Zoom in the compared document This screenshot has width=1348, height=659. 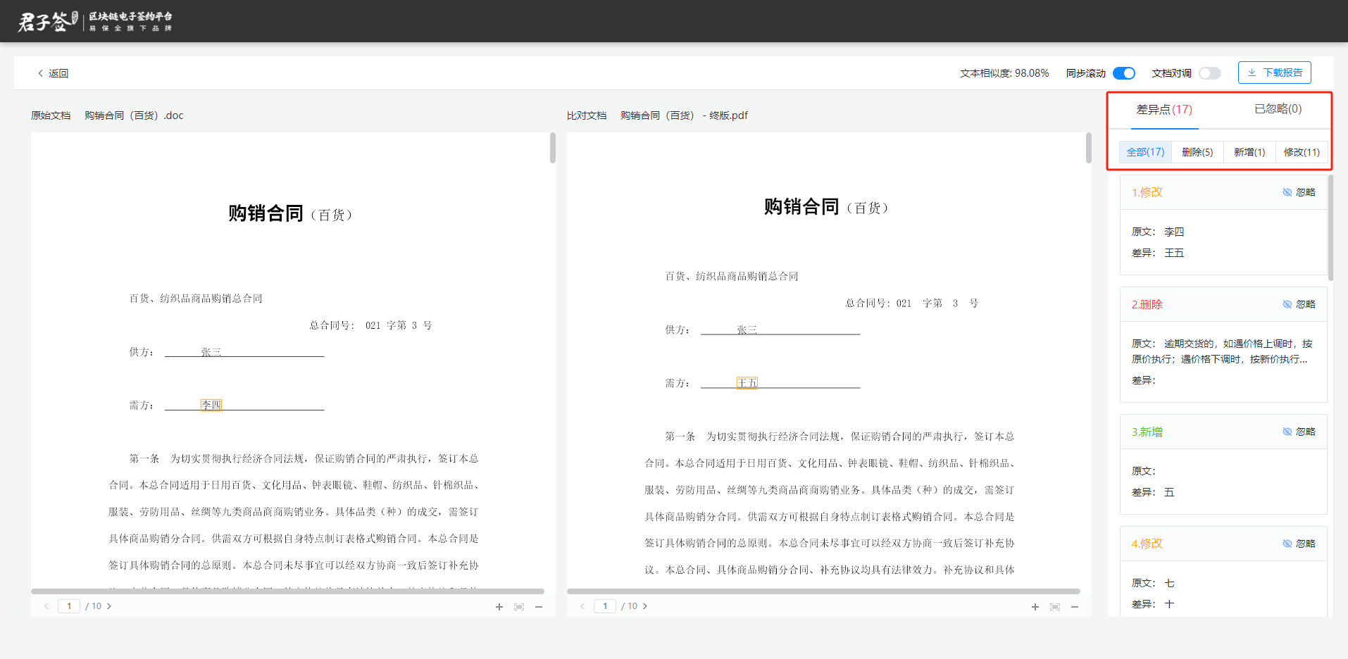coord(1035,607)
